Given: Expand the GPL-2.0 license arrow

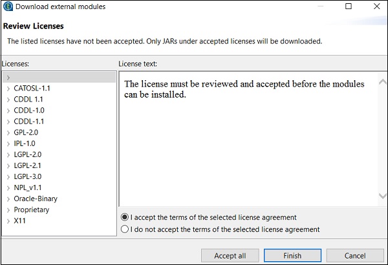Looking at the screenshot, I should (8, 132).
